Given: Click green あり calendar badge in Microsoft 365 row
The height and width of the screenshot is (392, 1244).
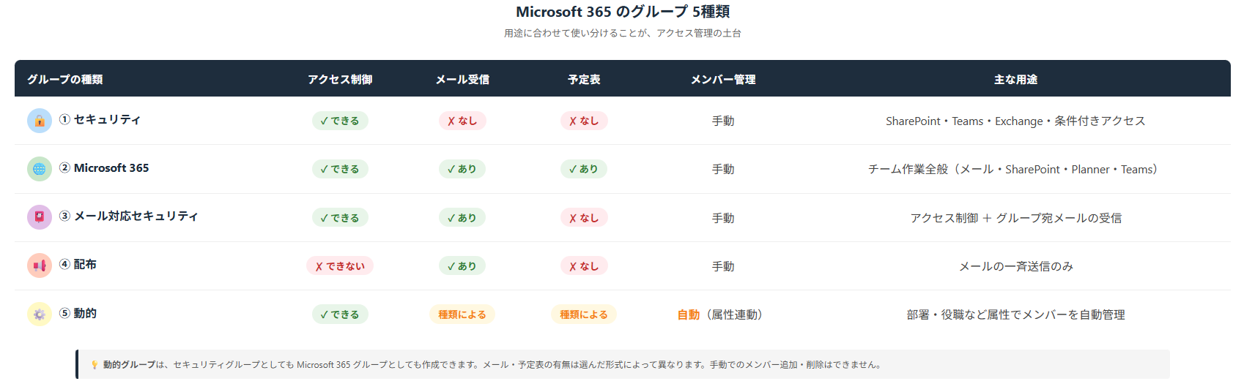Looking at the screenshot, I should tap(584, 169).
